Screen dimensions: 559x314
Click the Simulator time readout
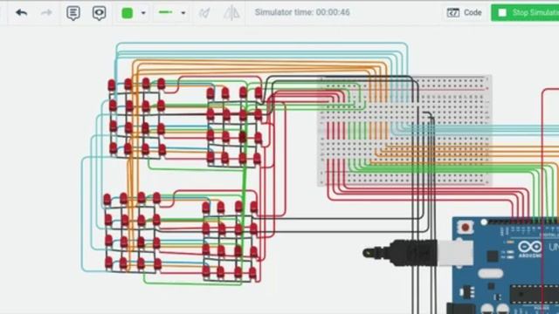pyautogui.click(x=302, y=12)
